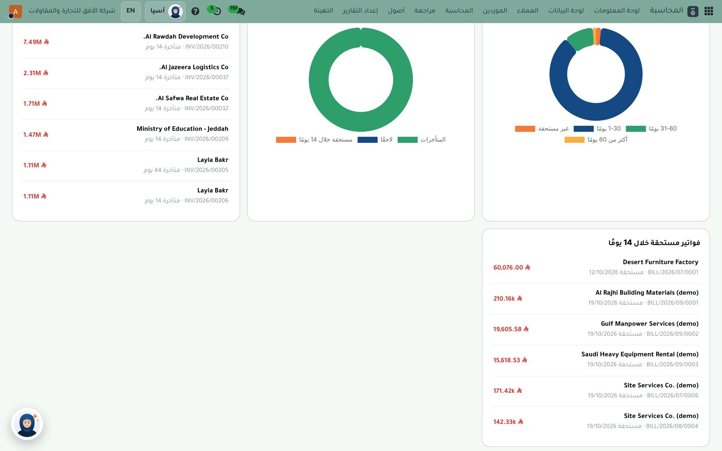Image resolution: width=722 pixels, height=451 pixels.
Task: Click the accounting app logo icon
Action: (x=693, y=11)
